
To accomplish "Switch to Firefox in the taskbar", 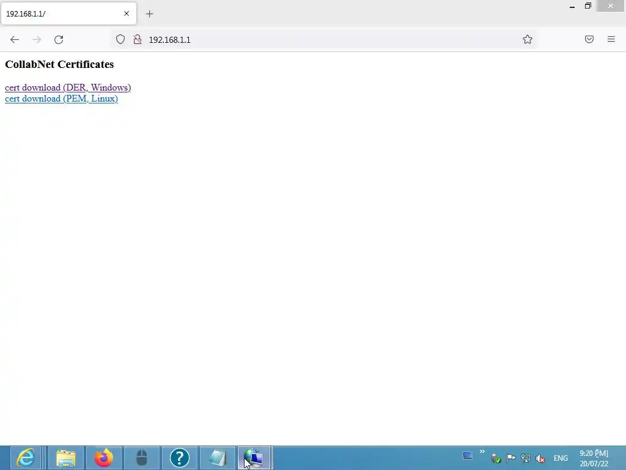I will 104,458.
